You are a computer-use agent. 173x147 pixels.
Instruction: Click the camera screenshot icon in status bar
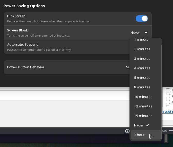127,131
